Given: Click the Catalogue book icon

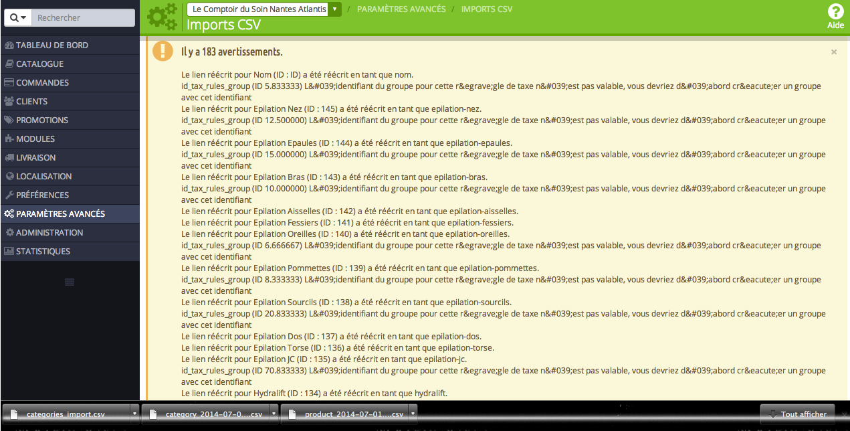Looking at the screenshot, I should pos(9,64).
